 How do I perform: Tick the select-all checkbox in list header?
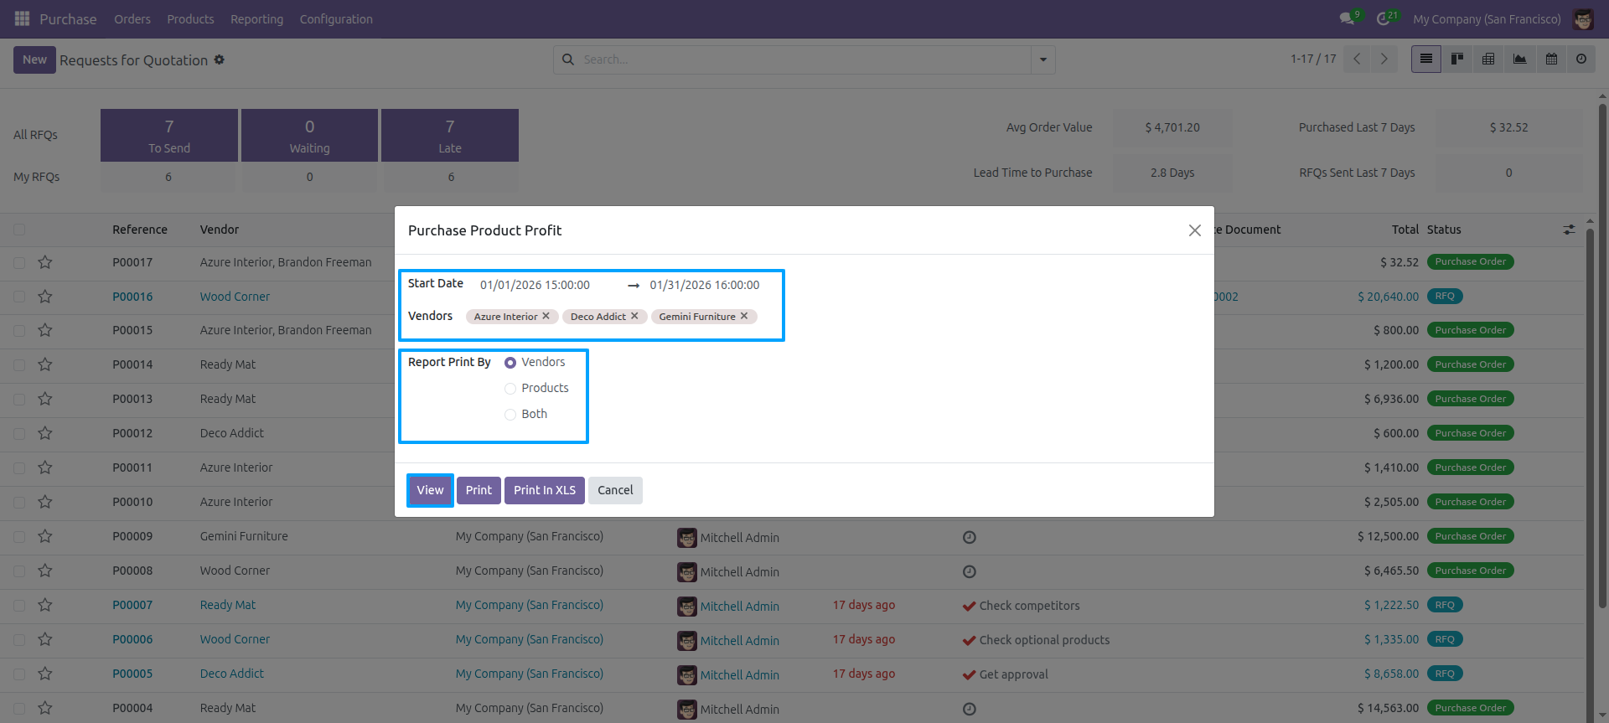[x=19, y=230]
